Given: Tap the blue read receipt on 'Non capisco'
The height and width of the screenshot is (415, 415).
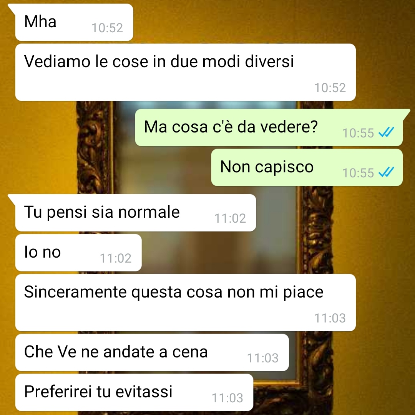Looking at the screenshot, I should 386,172.
